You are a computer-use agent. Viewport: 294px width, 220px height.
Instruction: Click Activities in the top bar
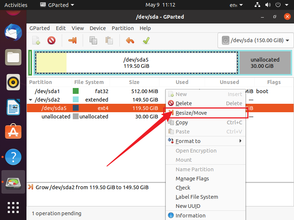[x=16, y=5]
